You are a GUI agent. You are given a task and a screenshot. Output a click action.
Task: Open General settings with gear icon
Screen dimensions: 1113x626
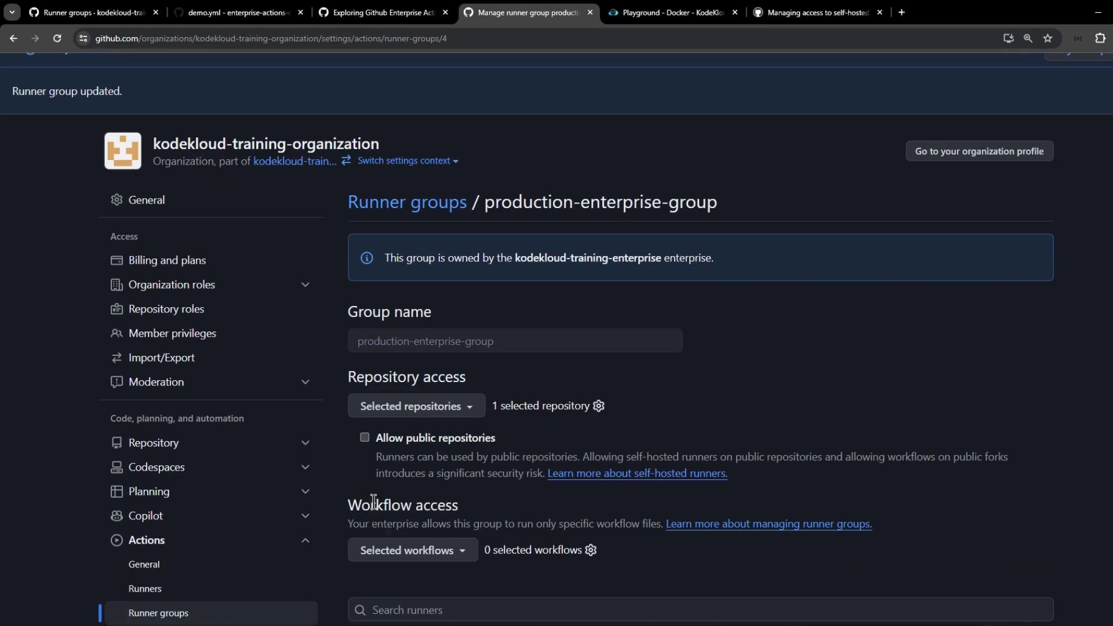click(146, 200)
